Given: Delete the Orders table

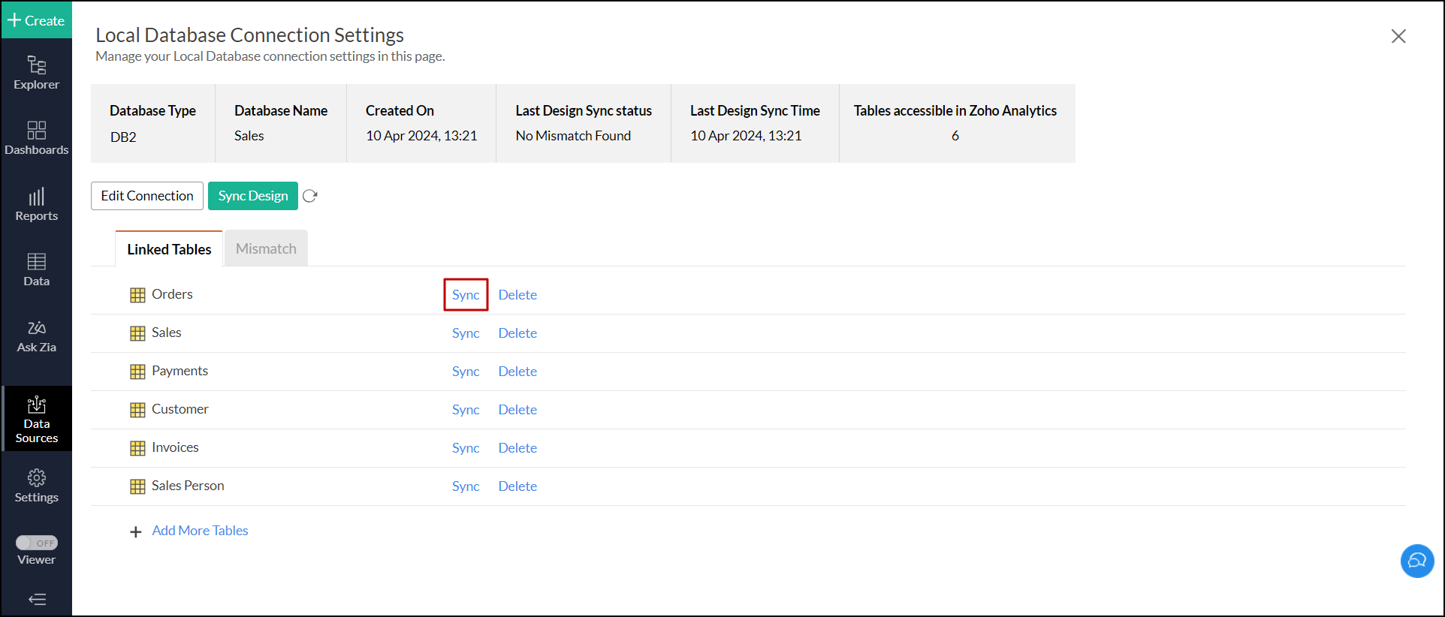Looking at the screenshot, I should point(517,295).
